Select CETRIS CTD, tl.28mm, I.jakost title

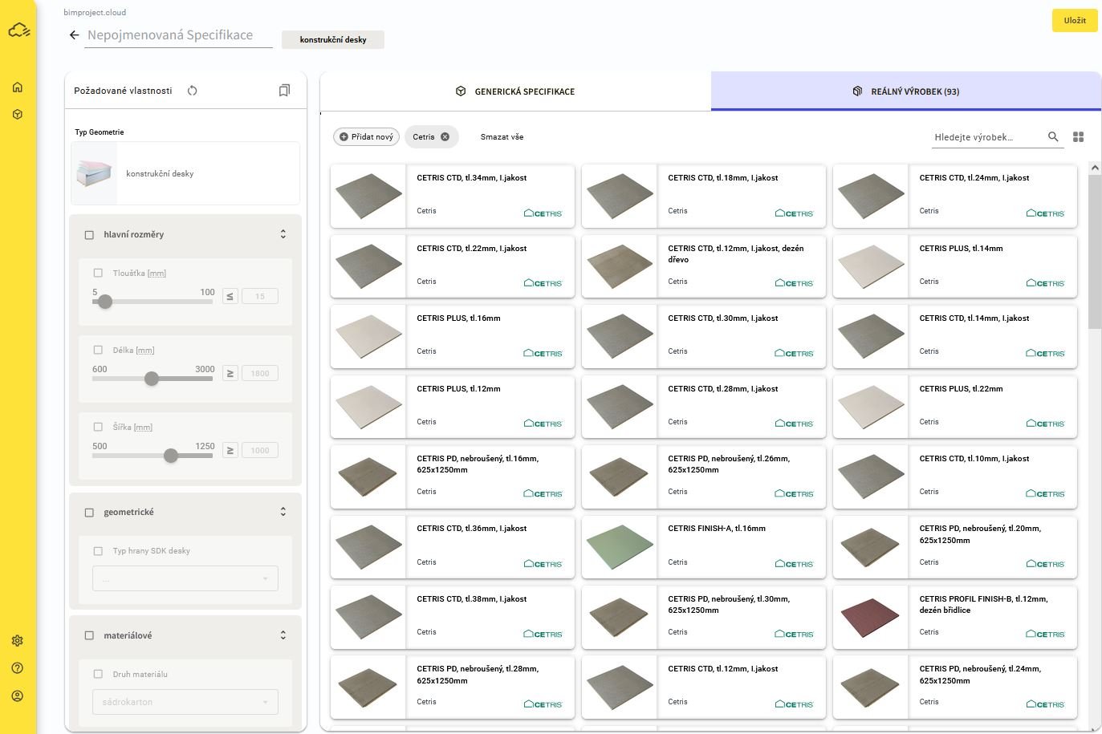coord(723,389)
